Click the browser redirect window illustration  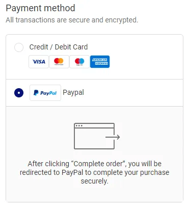[x=97, y=136]
